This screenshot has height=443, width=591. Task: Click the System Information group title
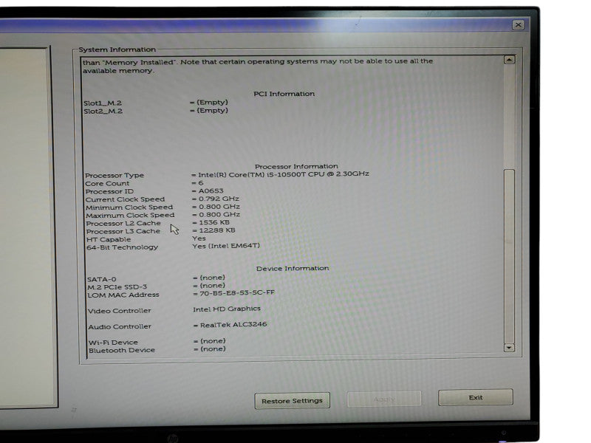pos(117,49)
